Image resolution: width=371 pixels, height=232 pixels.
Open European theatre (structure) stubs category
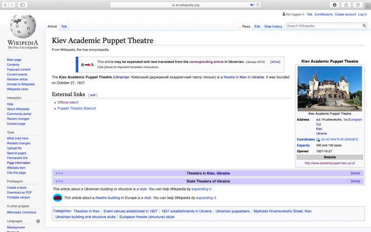click(147, 217)
